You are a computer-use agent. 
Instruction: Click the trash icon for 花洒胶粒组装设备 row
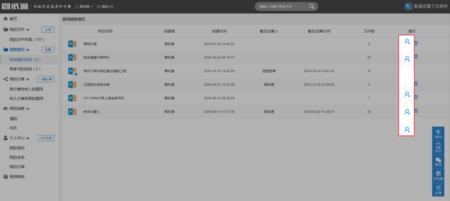[x=416, y=84]
